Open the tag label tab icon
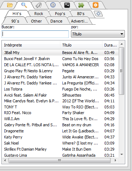Image resolution: width=132 pixels, height=171 pixels. pos(39,5)
